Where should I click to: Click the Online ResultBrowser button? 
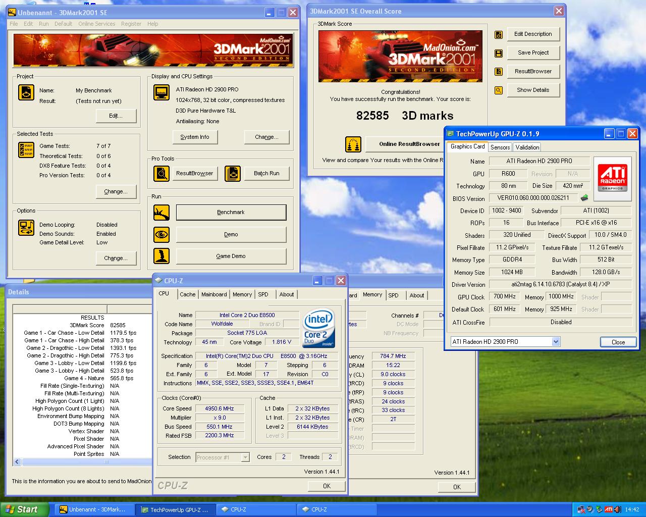click(404, 144)
